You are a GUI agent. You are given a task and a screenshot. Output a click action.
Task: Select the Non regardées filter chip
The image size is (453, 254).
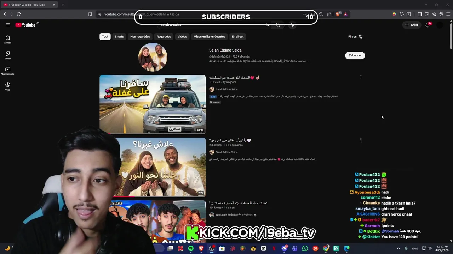[140, 37]
